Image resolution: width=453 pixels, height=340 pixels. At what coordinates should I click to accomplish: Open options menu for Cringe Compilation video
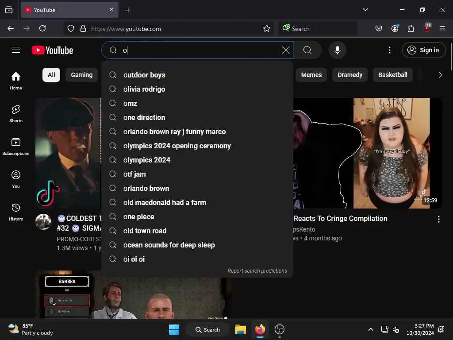tap(438, 219)
